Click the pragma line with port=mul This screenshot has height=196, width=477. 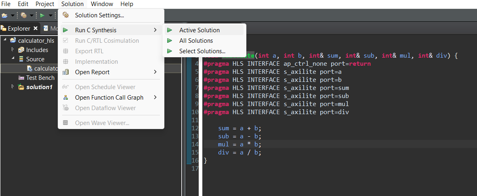(276, 104)
